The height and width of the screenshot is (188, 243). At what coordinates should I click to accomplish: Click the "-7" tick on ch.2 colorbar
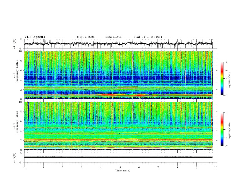click(x=226, y=146)
